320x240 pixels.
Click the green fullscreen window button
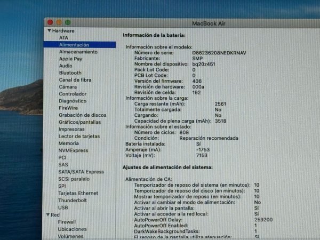[68, 22]
